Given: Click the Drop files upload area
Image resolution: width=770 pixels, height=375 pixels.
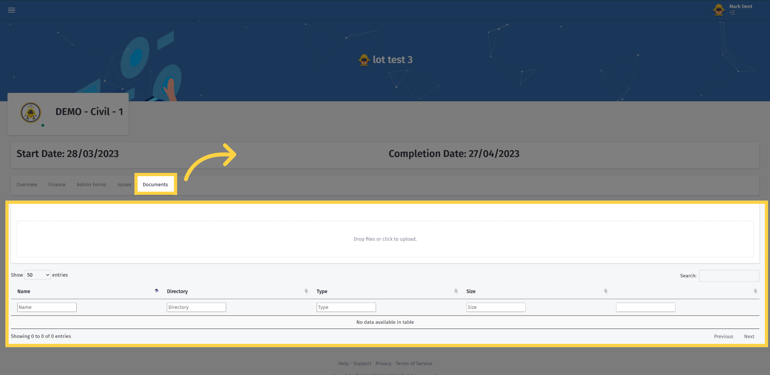Looking at the screenshot, I should (385, 239).
